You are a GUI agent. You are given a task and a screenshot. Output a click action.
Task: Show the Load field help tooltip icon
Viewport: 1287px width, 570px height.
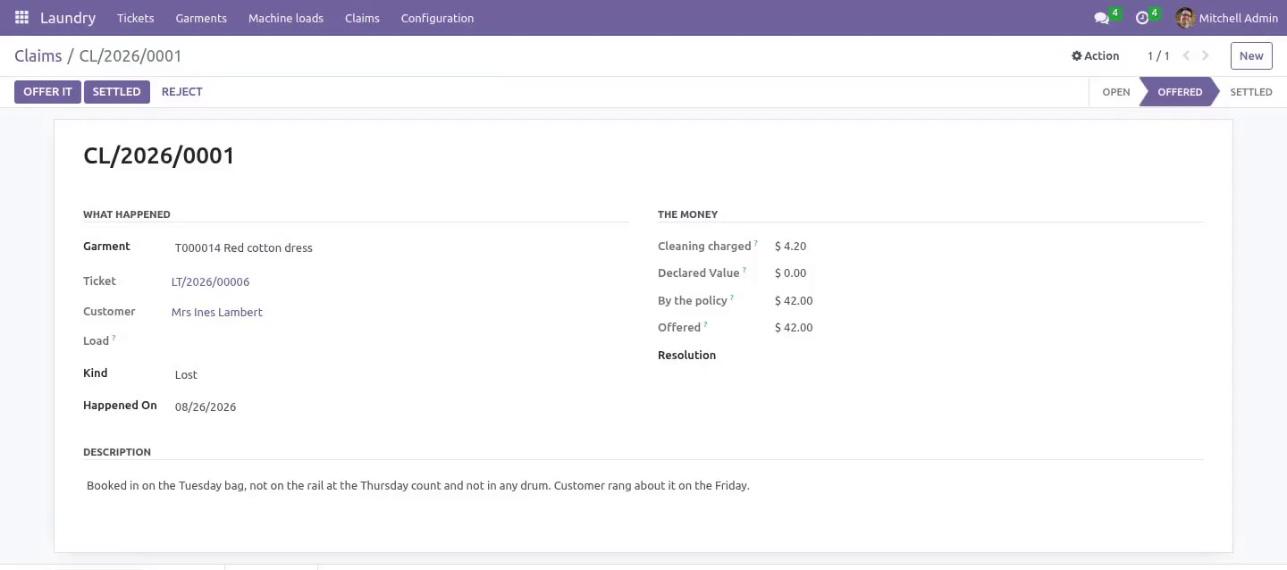[114, 338]
